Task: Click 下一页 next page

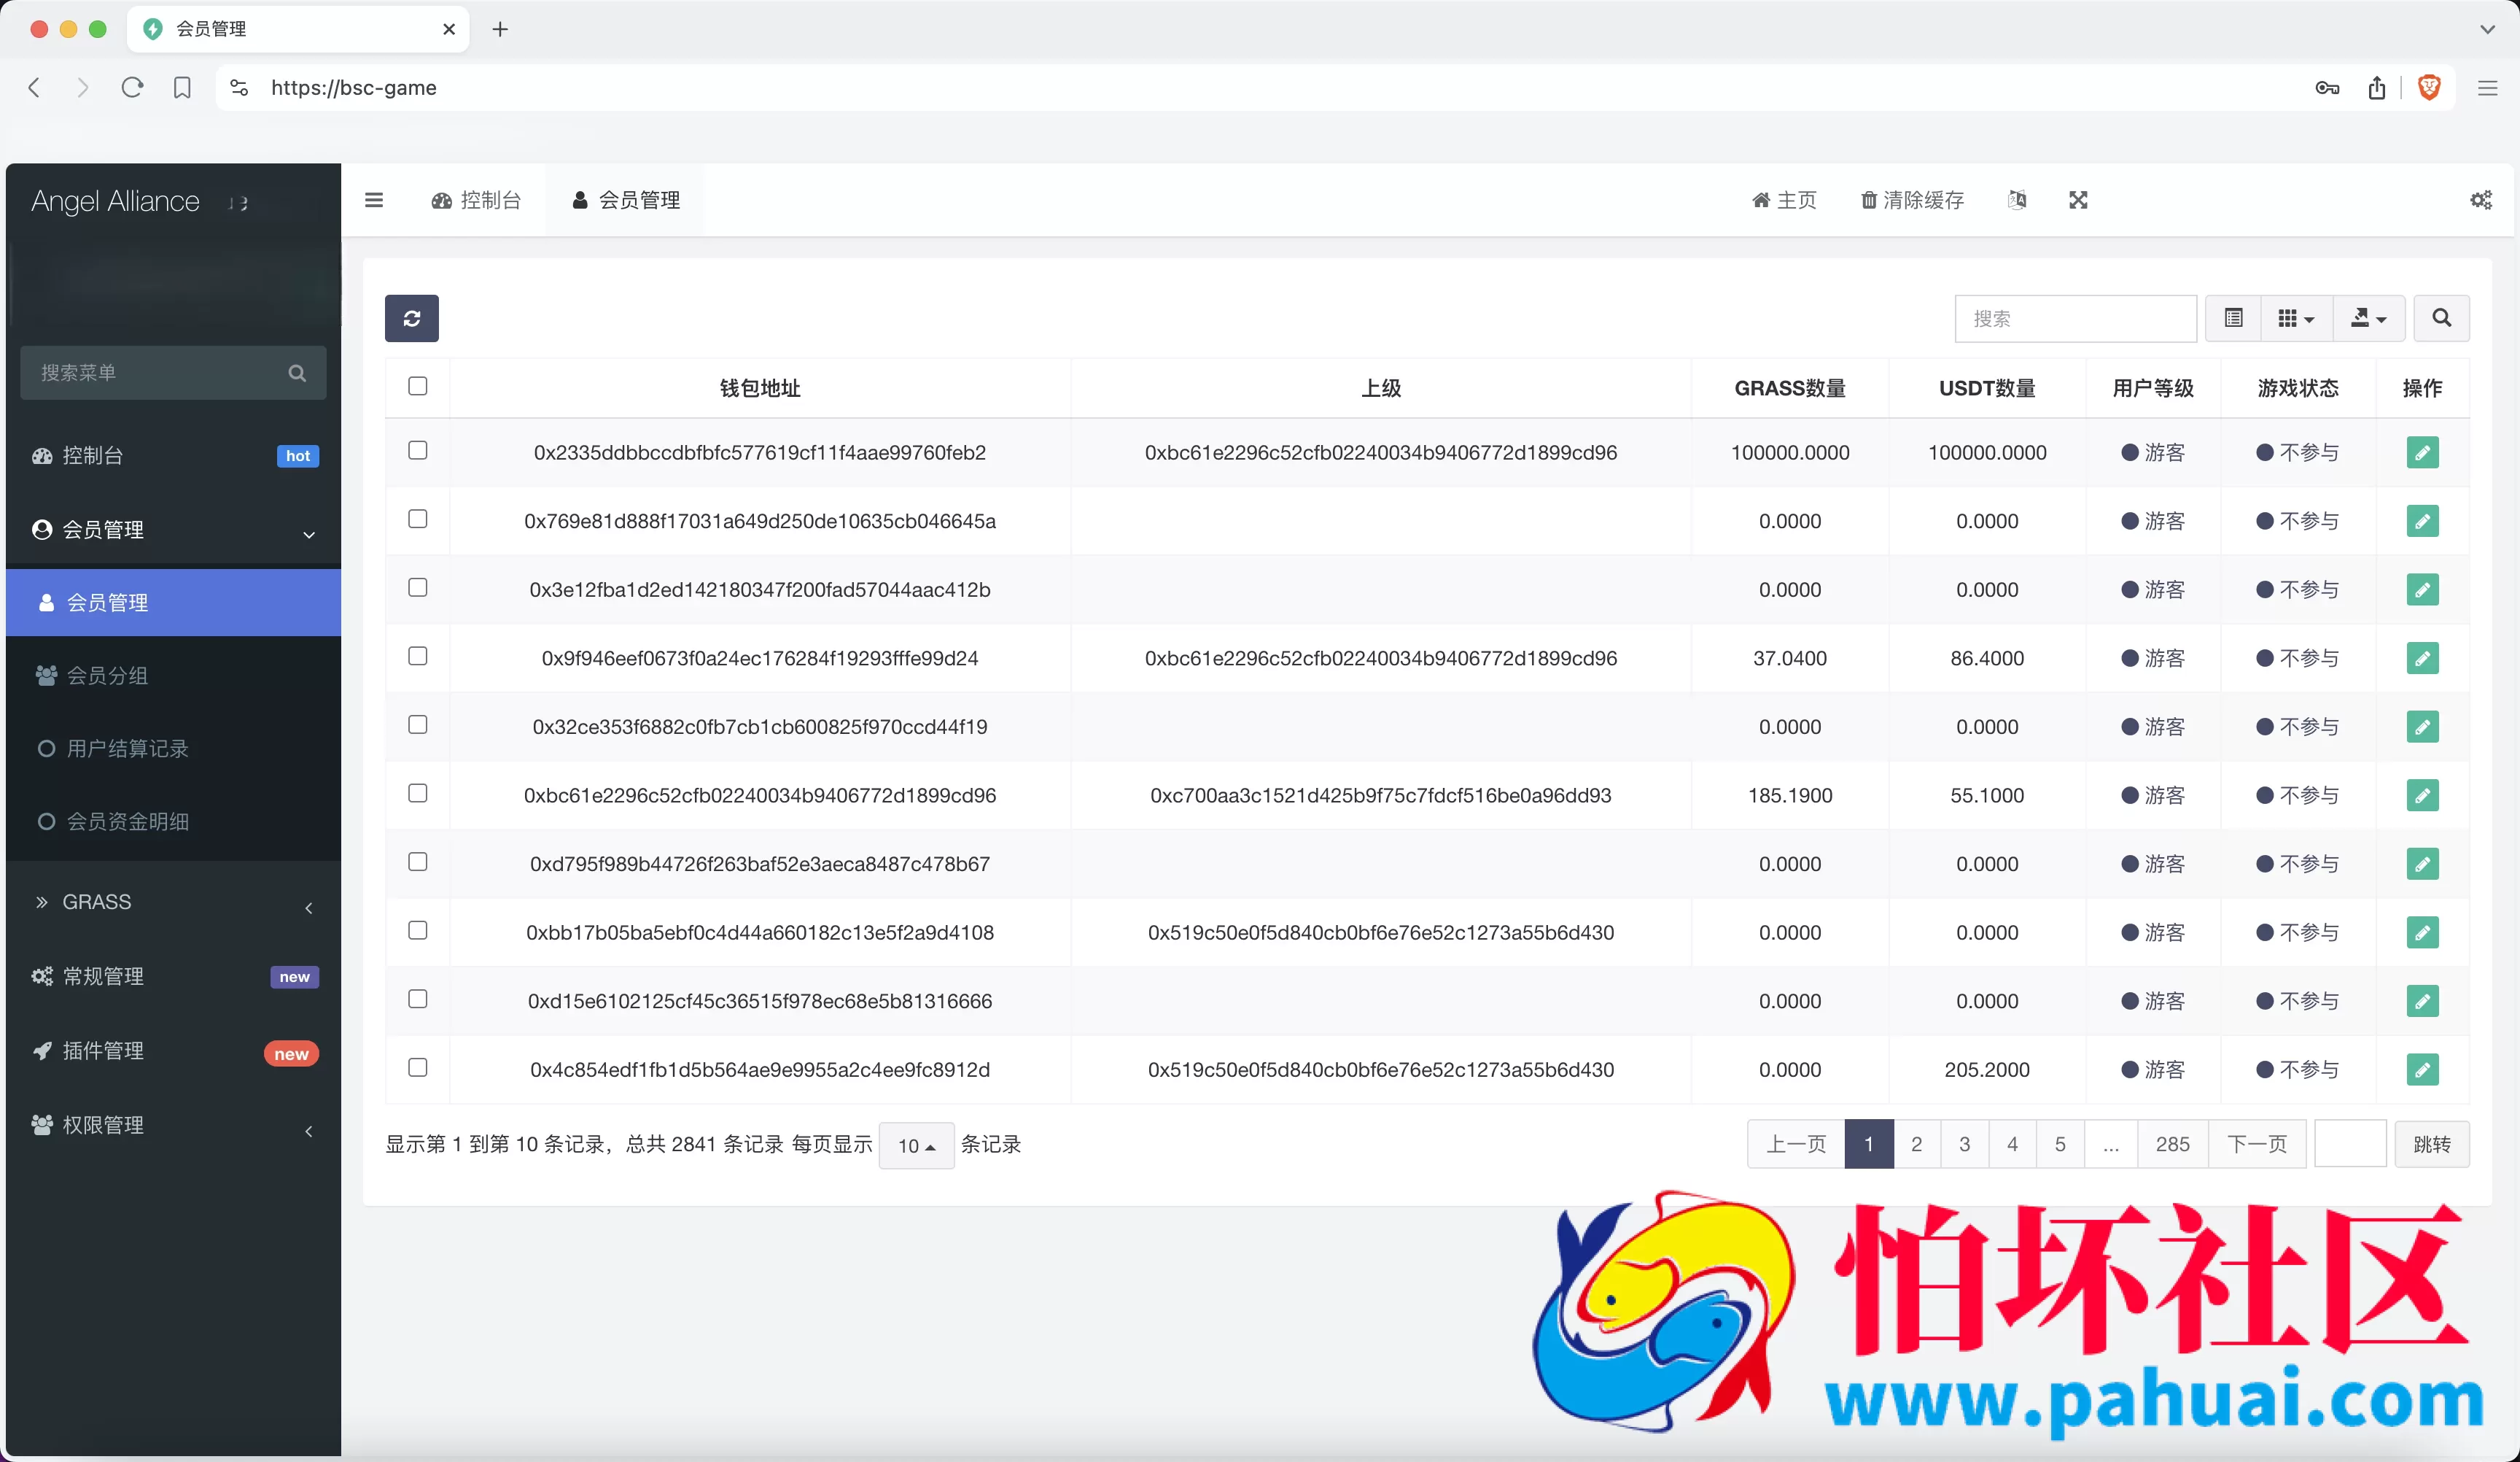Action: pos(2257,1144)
